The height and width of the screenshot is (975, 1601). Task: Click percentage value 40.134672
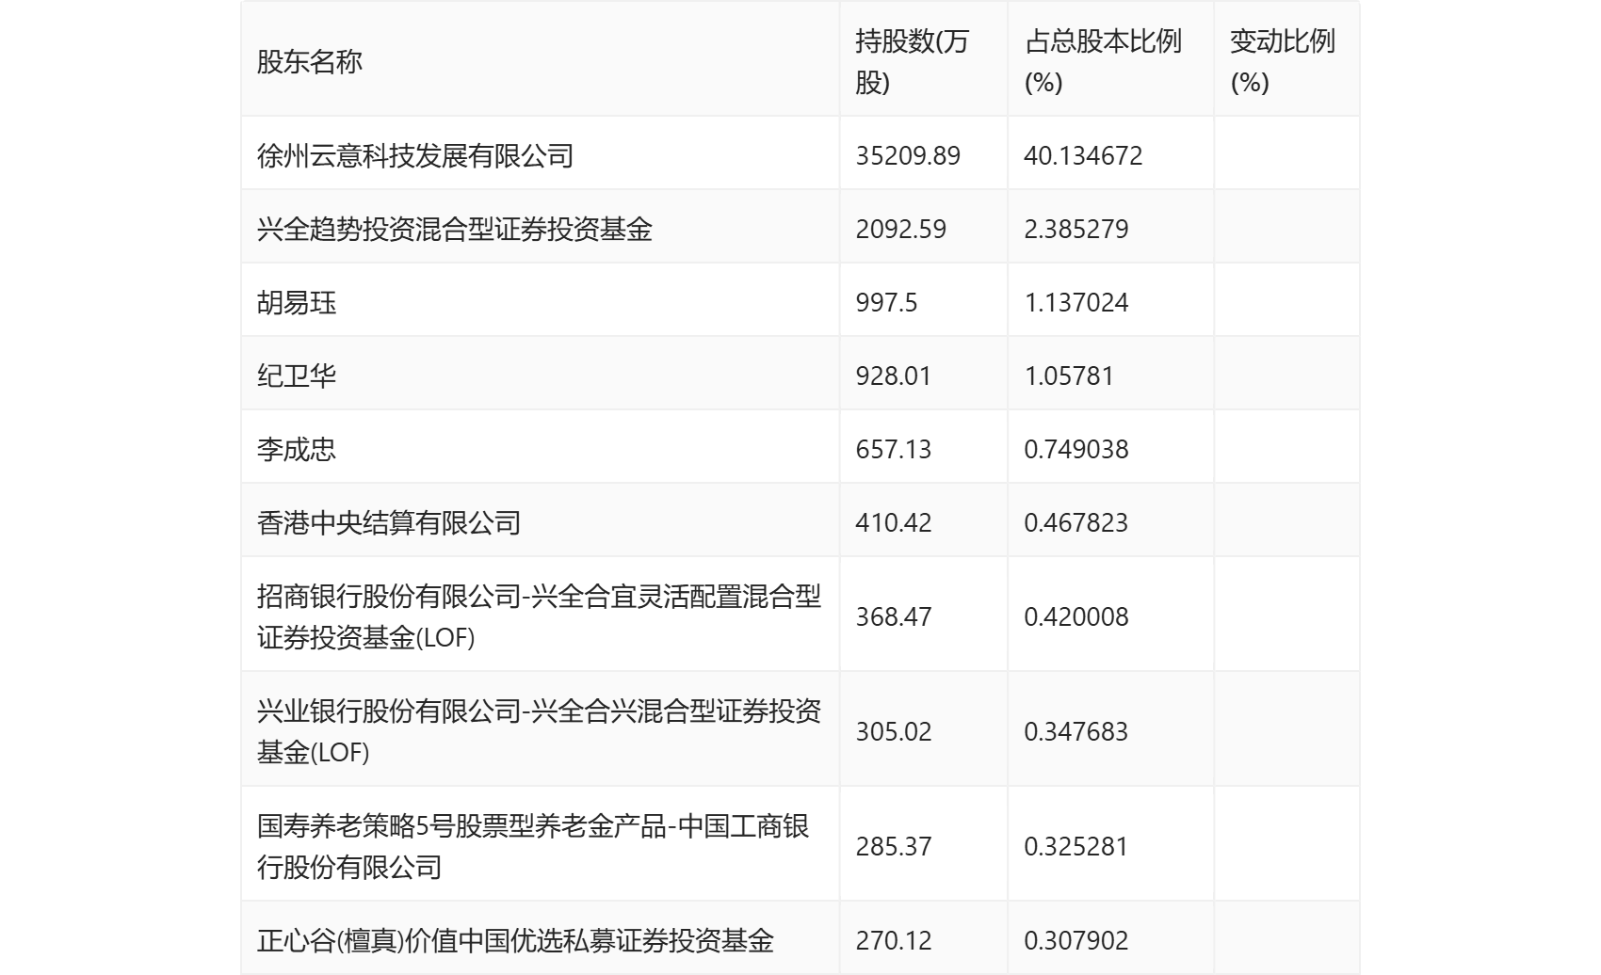point(1083,155)
